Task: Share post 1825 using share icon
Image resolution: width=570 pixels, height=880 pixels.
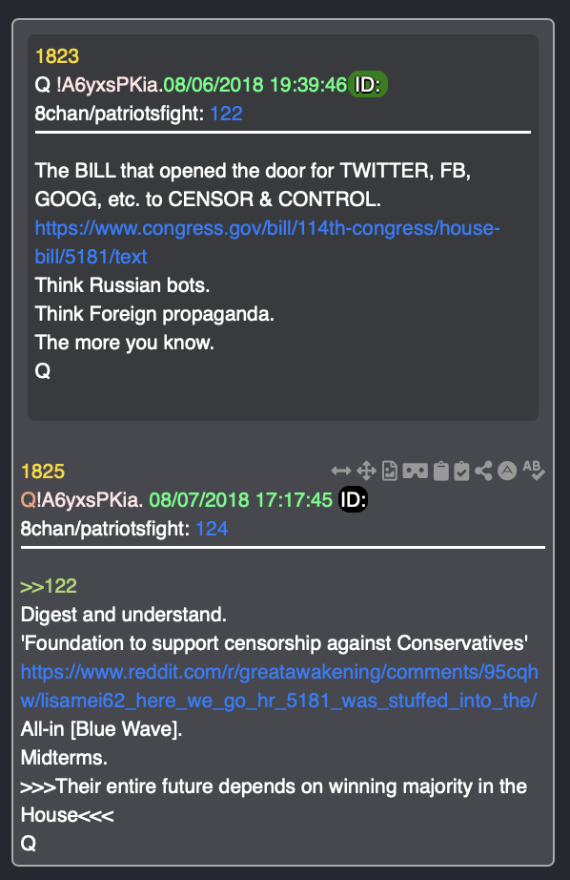Action: click(483, 471)
